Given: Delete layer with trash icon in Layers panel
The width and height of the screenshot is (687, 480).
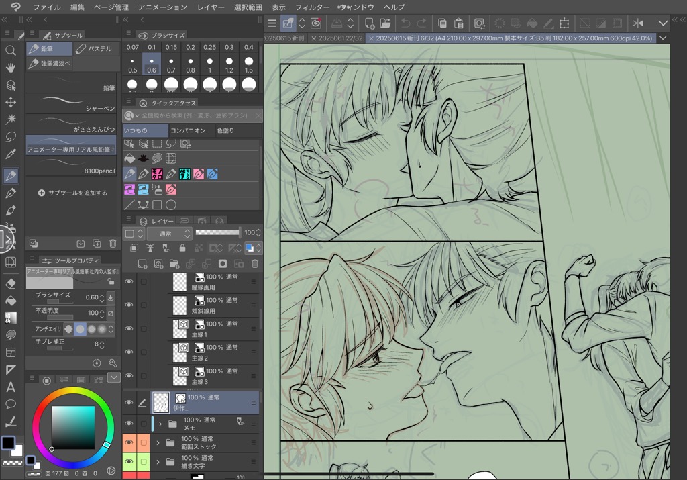Looking at the screenshot, I should tap(255, 265).
